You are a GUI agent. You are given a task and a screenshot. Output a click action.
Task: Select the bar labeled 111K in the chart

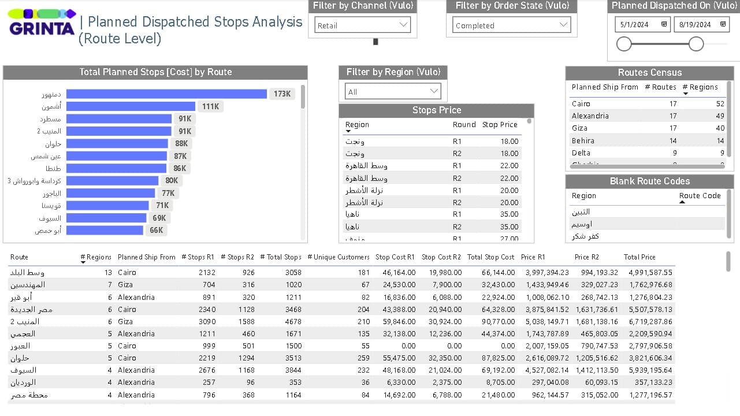click(132, 106)
